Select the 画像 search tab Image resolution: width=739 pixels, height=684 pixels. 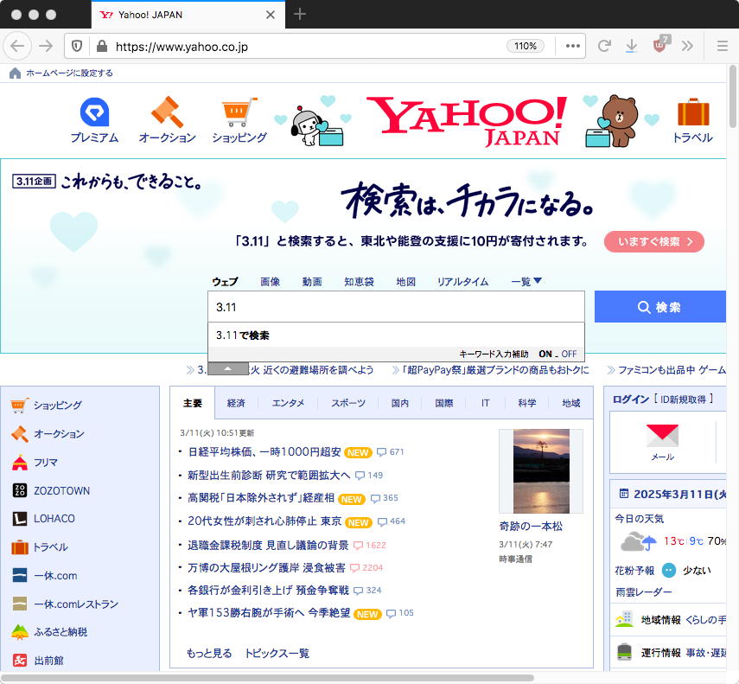tap(270, 281)
